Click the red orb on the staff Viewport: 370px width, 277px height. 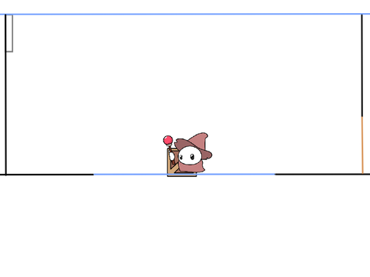pyautogui.click(x=168, y=140)
